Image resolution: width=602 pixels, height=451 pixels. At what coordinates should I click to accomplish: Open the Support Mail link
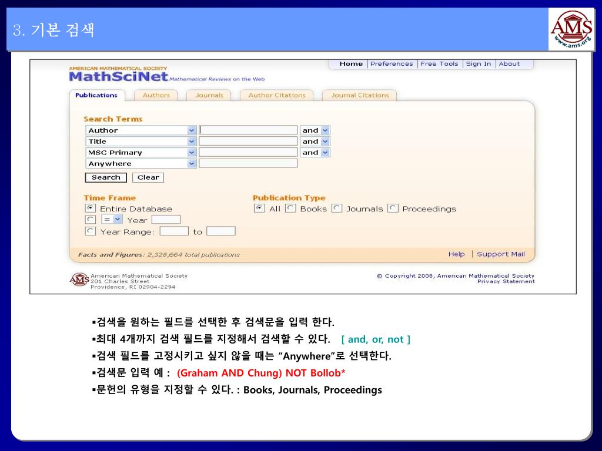tap(501, 254)
